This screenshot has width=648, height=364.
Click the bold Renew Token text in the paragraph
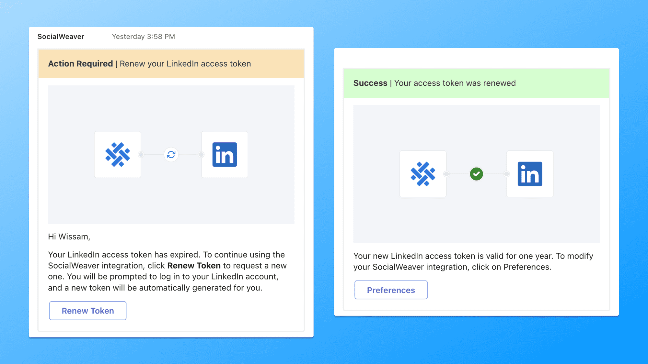pos(194,266)
